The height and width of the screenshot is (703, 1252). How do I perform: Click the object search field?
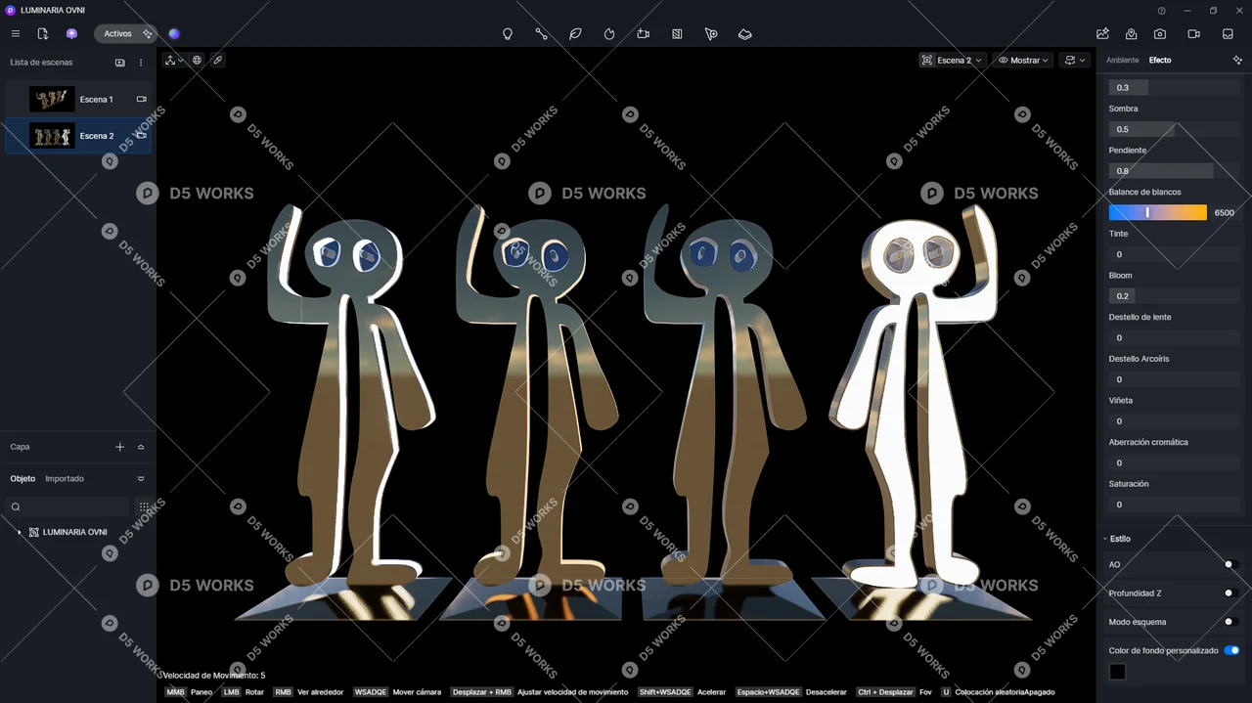pos(68,506)
